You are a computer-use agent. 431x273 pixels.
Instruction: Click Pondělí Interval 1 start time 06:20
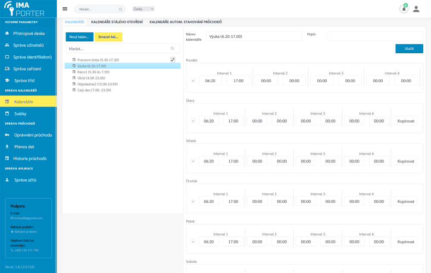[x=210, y=80]
